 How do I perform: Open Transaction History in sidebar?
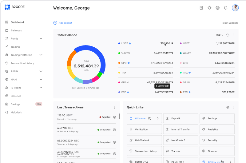[22, 63]
